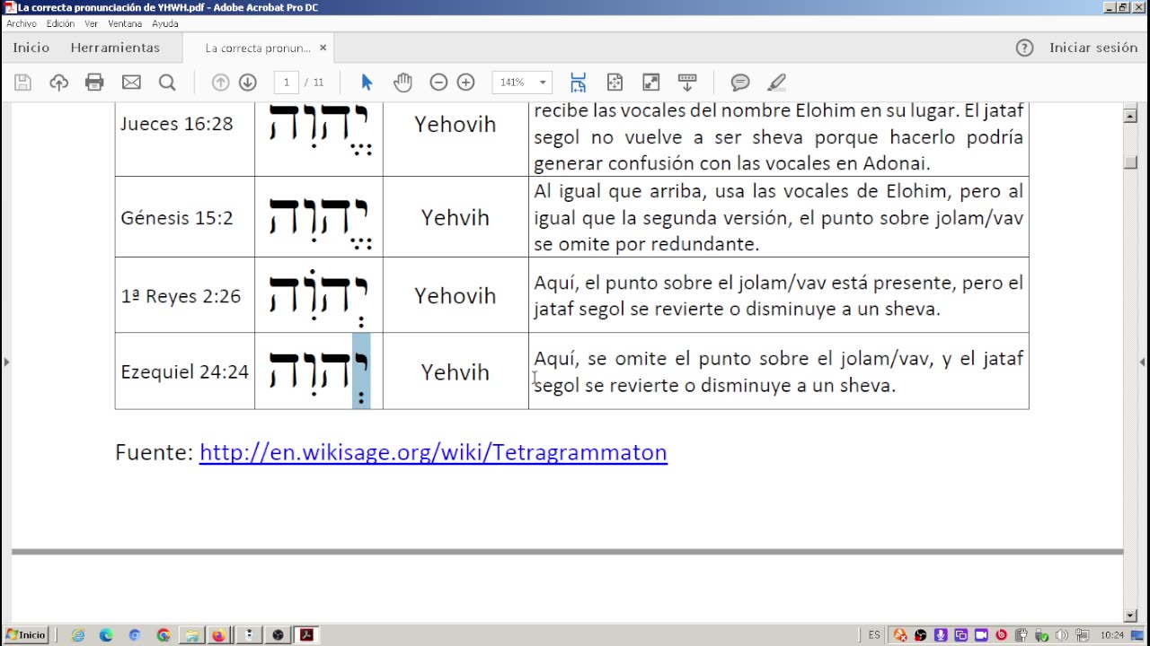Activate the Hand pan tool
Image resolution: width=1150 pixels, height=646 pixels.
[x=402, y=83]
